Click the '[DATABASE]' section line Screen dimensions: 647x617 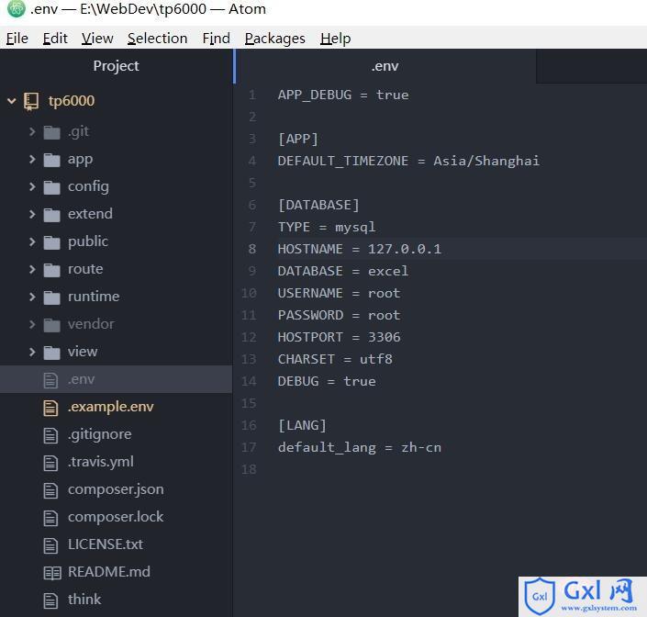(318, 205)
